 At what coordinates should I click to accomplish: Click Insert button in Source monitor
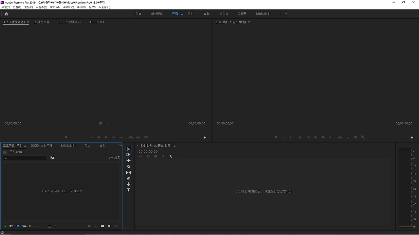(x=131, y=137)
